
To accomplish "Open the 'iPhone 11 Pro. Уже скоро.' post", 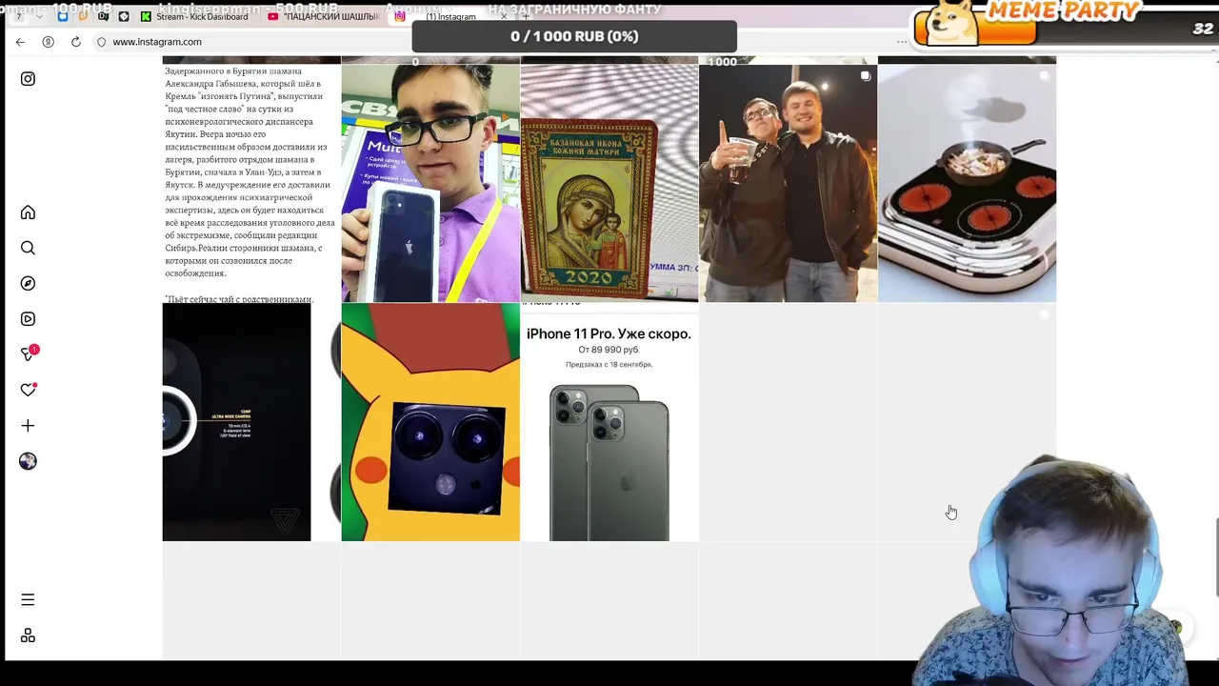I will tap(609, 422).
